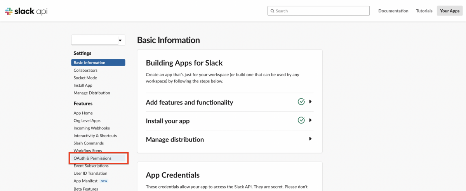Open Incoming Webhooks page

click(92, 128)
